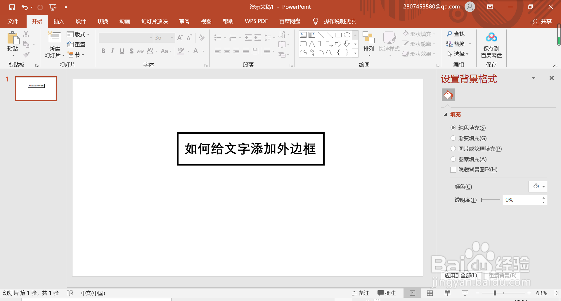Open the font name combo box
Viewport: 561px width, 301px height.
(x=126, y=38)
